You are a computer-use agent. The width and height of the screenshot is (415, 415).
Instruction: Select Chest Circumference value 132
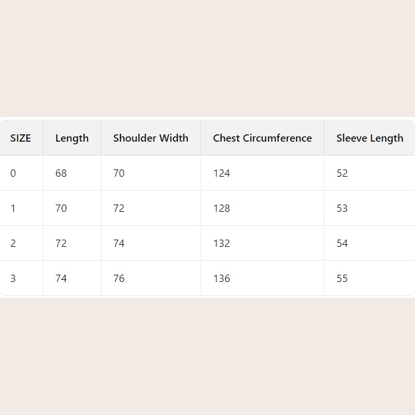click(x=221, y=244)
